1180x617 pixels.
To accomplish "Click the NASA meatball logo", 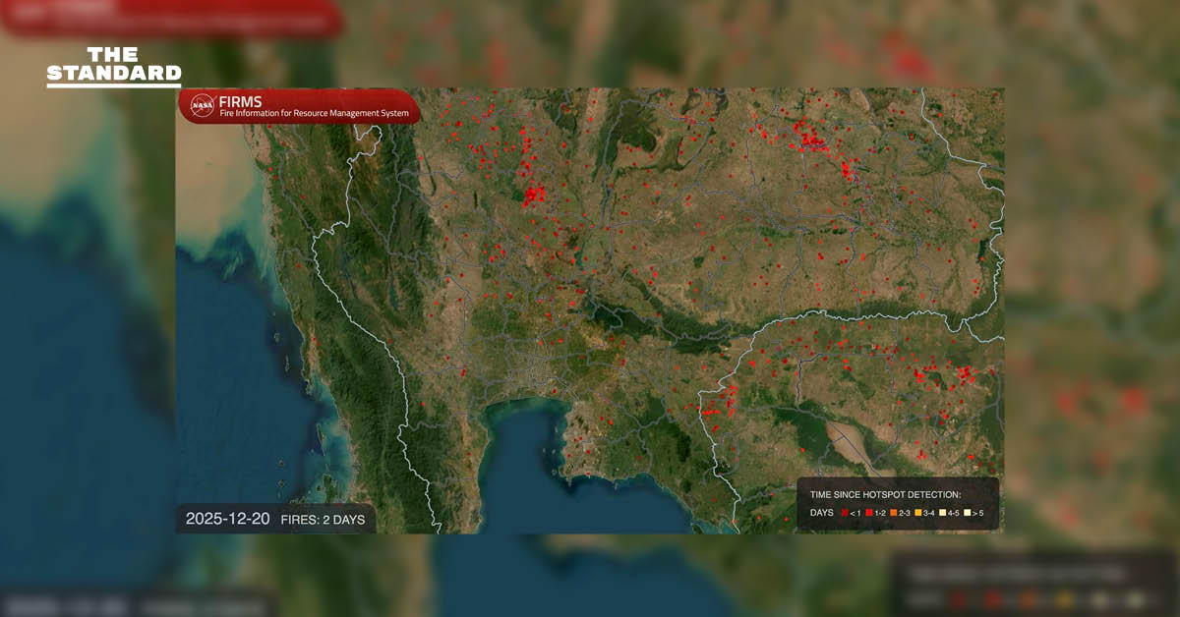I will [202, 104].
